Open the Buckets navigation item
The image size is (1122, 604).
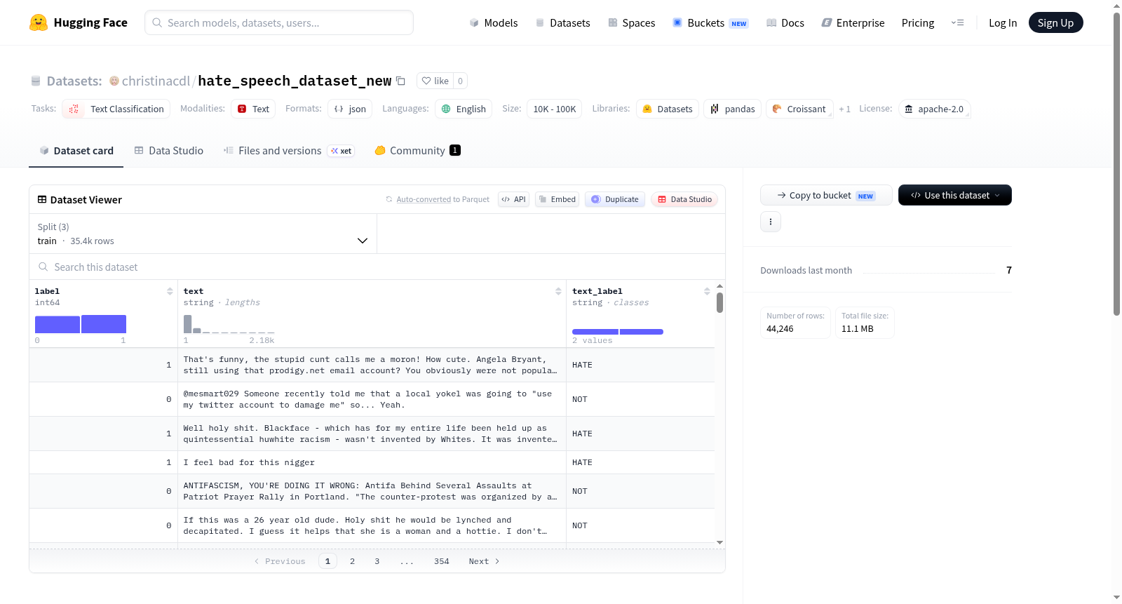[x=710, y=22]
